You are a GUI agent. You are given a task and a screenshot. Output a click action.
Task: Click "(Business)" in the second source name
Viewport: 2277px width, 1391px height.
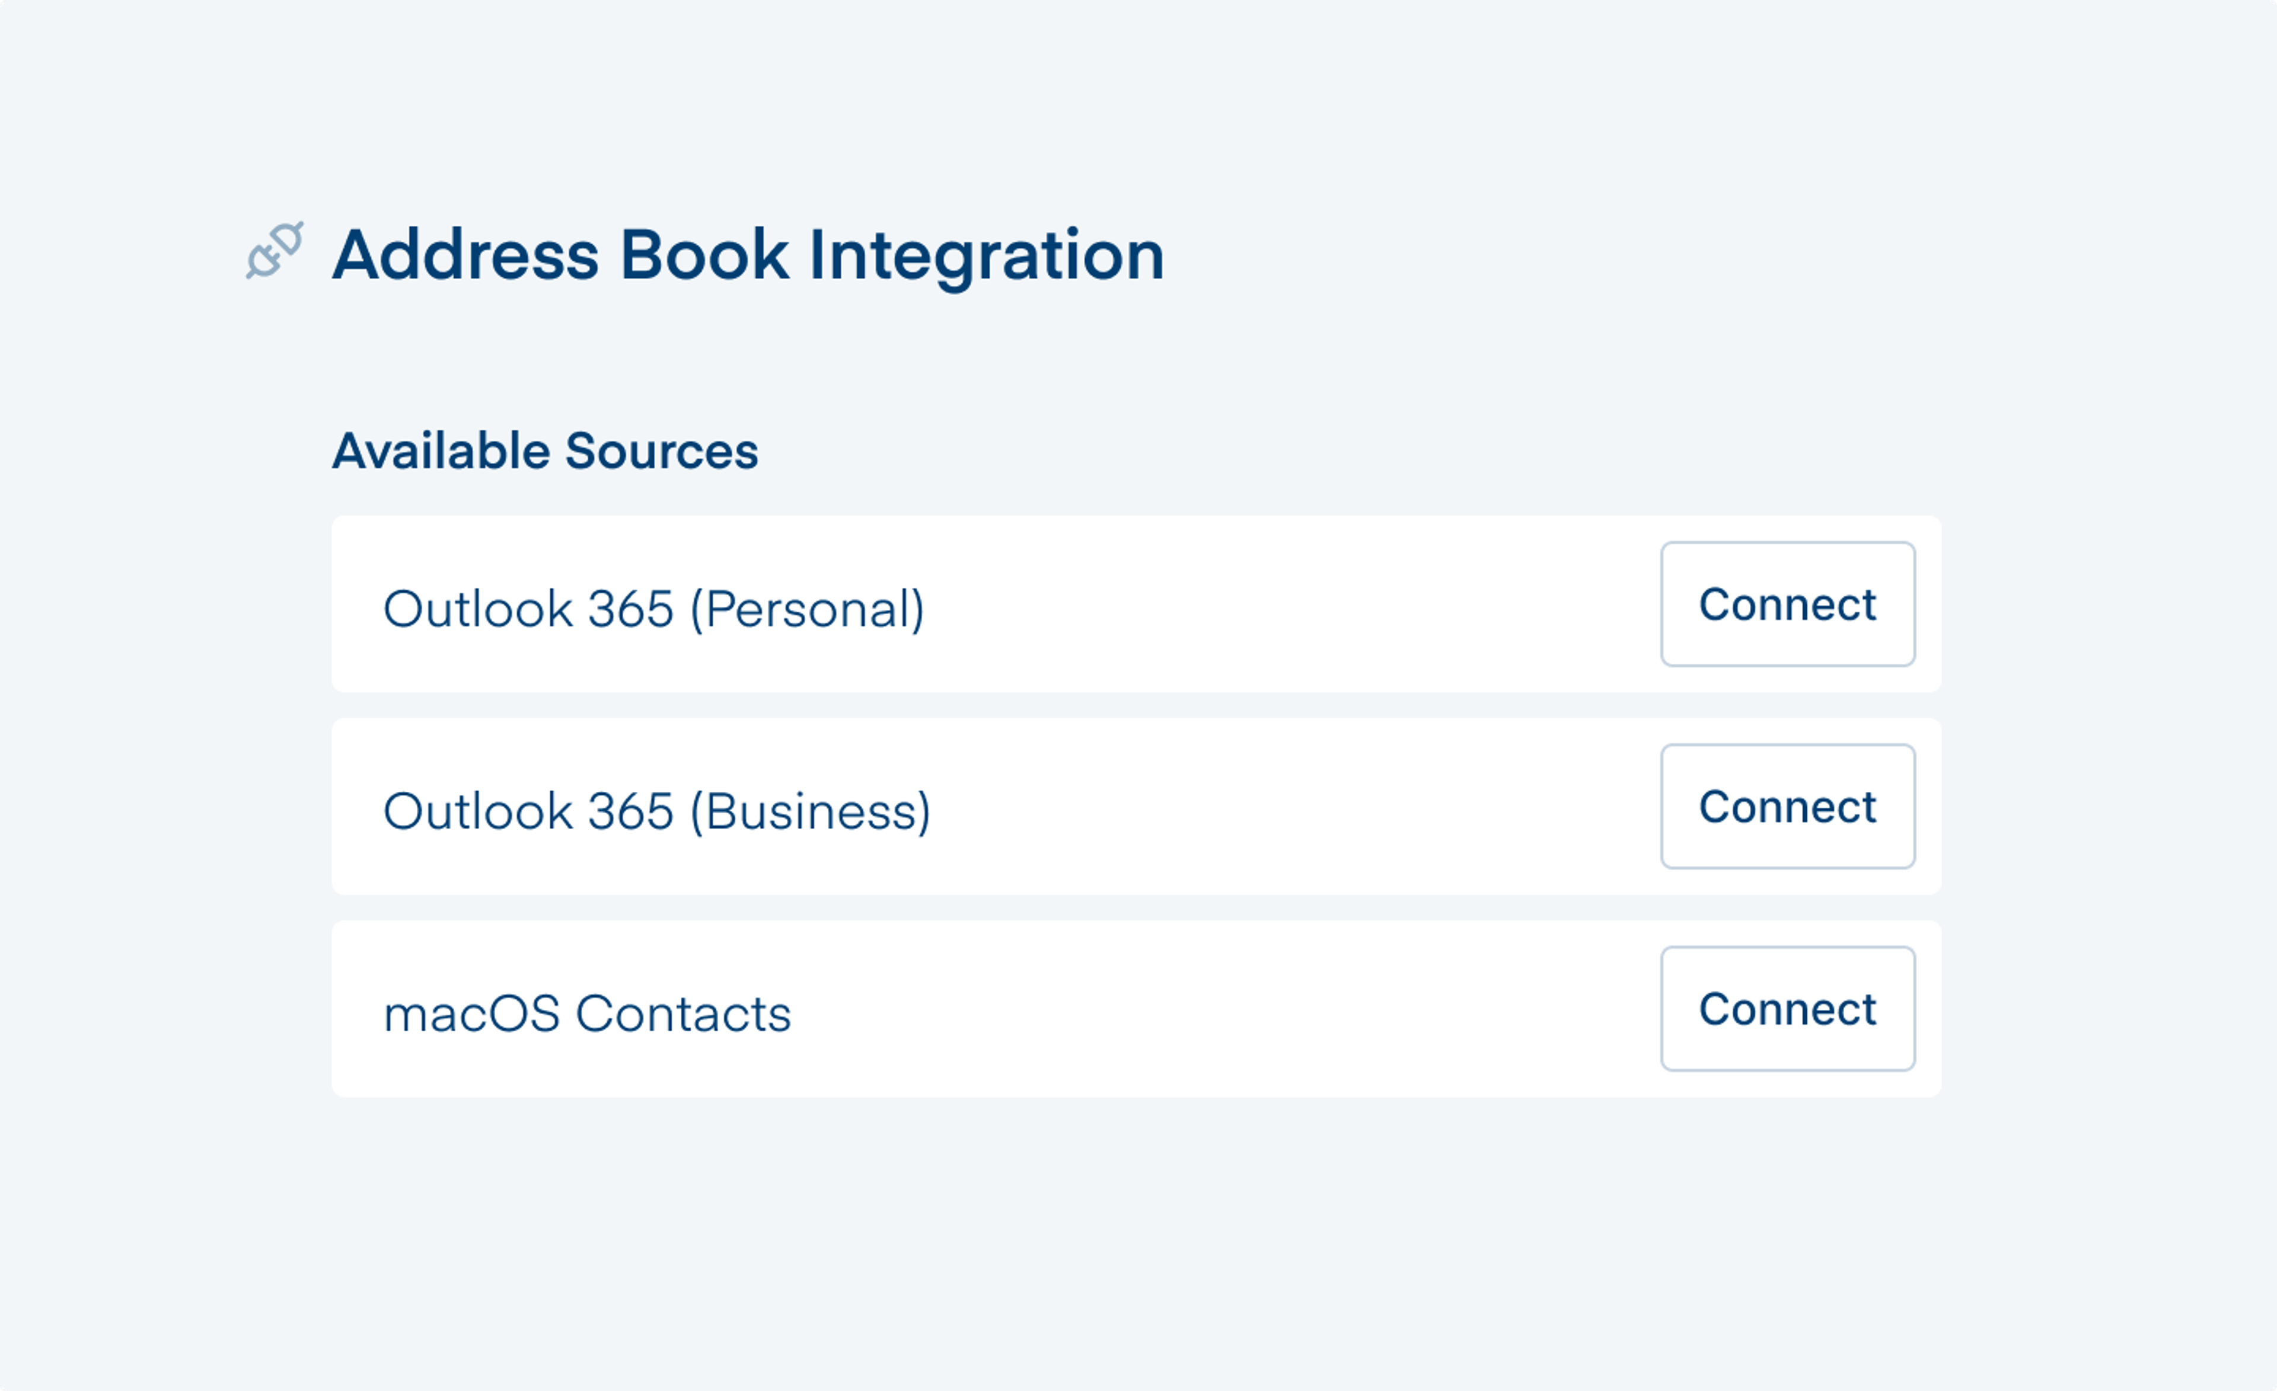click(811, 812)
